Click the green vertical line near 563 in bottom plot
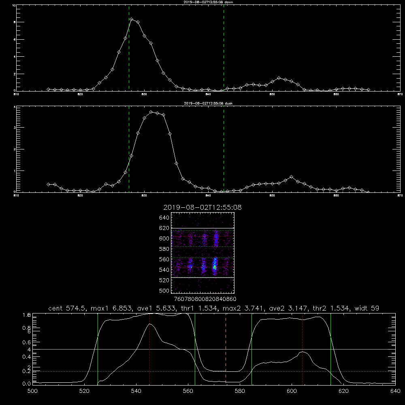 [195, 349]
